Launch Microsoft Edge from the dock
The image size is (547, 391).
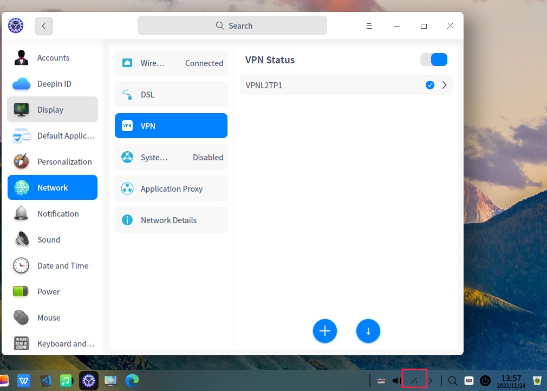click(x=132, y=380)
